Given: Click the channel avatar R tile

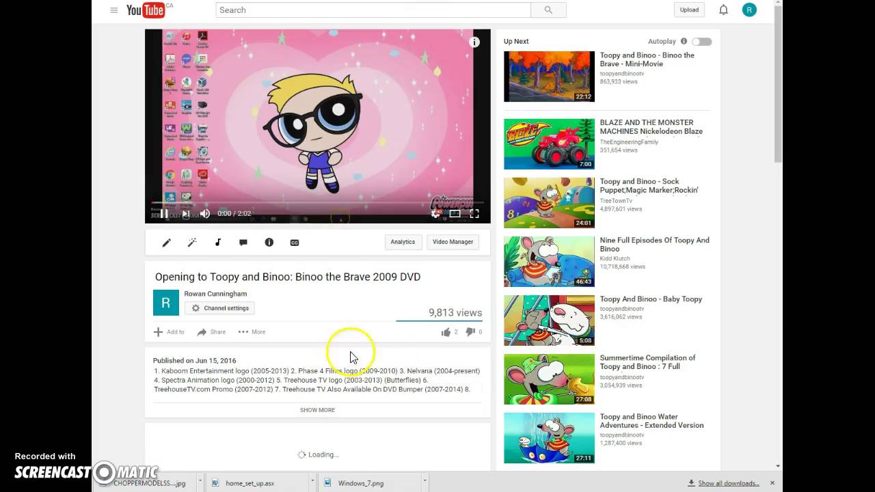Looking at the screenshot, I should coord(166,303).
